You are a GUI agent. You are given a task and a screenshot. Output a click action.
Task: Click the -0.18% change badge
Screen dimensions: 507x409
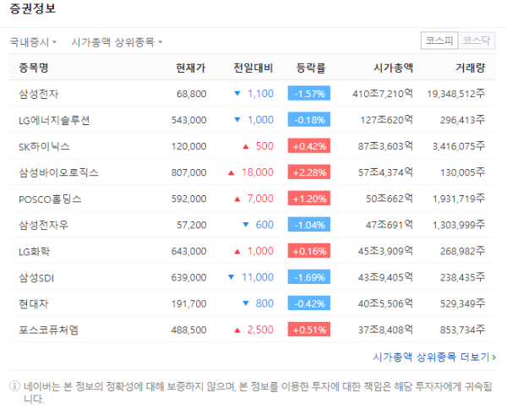click(x=309, y=120)
